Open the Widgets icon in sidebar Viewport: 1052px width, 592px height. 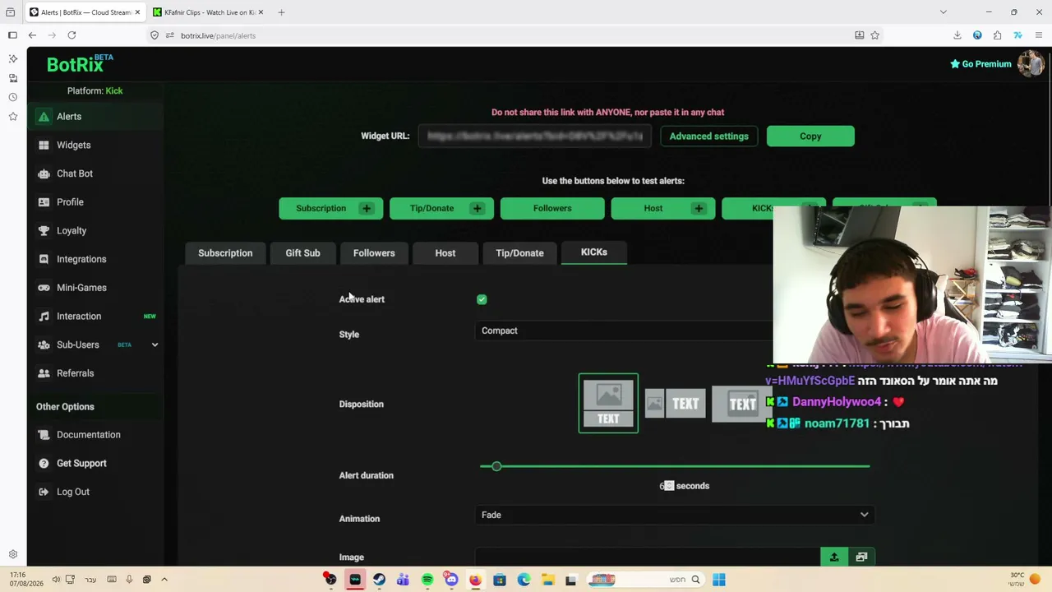[44, 146]
